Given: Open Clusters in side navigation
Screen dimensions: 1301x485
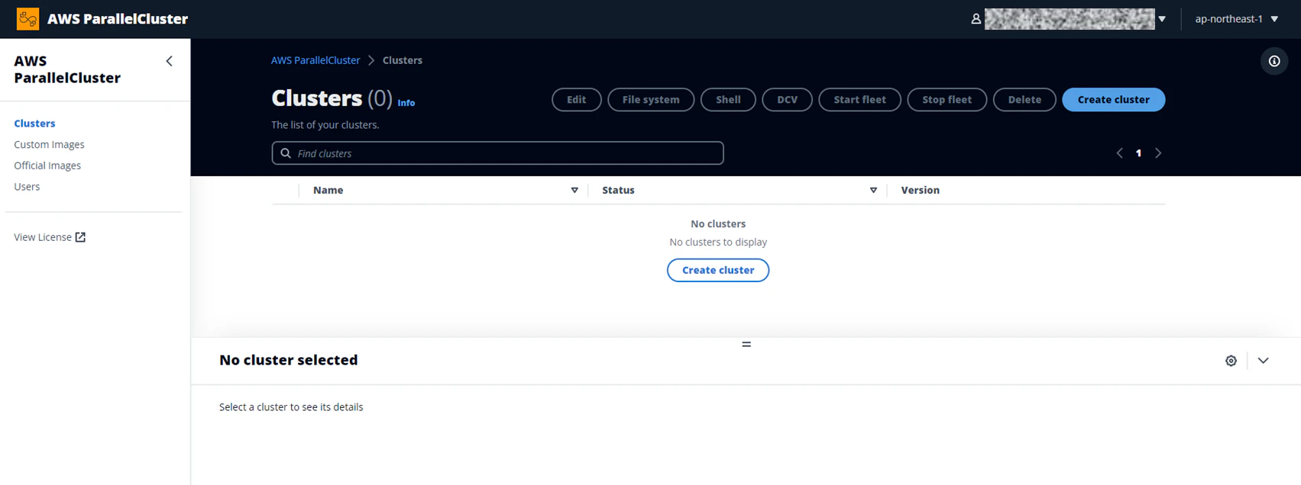Looking at the screenshot, I should [34, 124].
